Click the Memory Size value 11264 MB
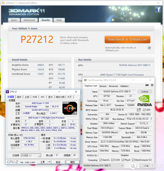Screen dimensions: 164x171 click(107, 137)
